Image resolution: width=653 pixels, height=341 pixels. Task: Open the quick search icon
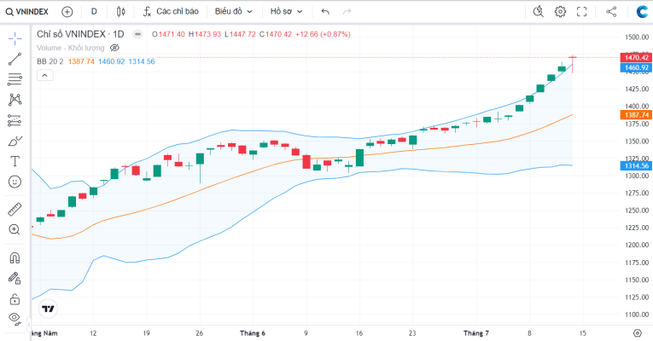539,12
